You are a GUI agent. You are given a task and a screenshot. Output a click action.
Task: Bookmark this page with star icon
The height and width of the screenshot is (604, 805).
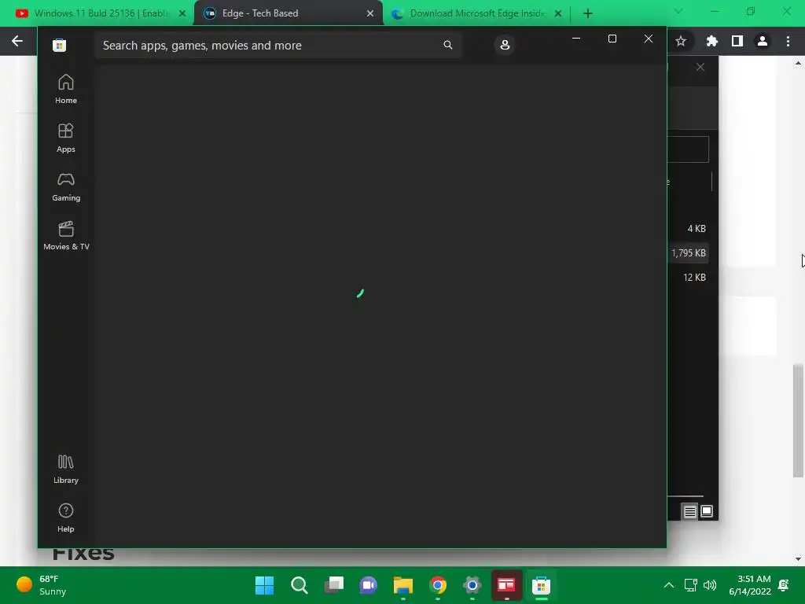[681, 41]
